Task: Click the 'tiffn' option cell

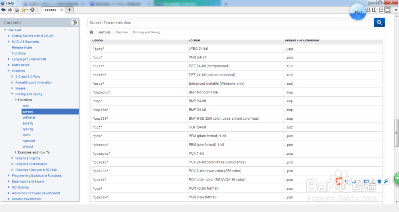Action: [139, 75]
